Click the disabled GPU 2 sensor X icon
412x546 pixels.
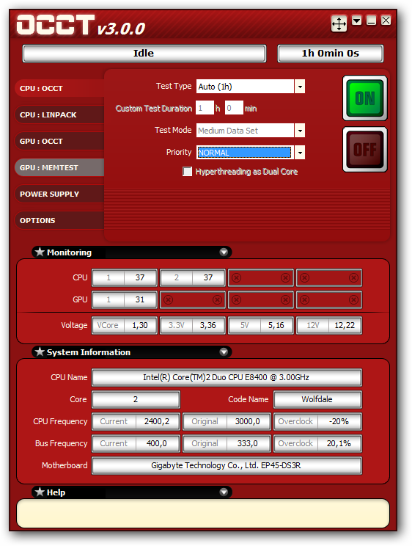coord(168,299)
